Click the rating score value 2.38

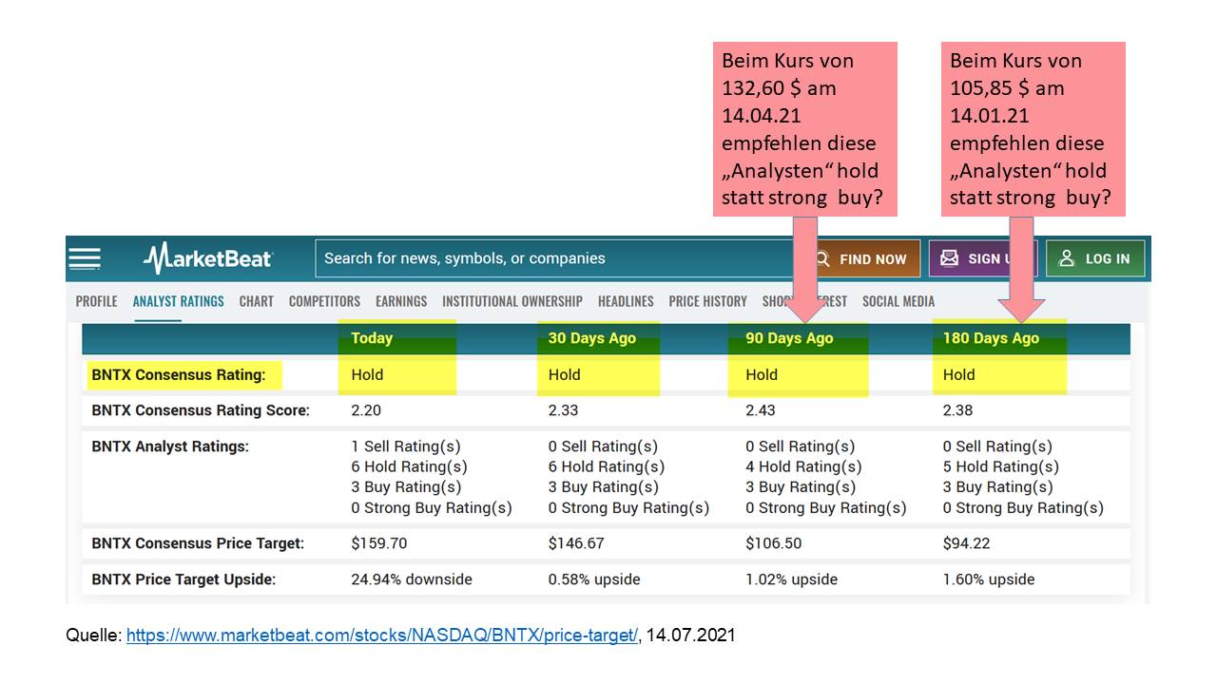[958, 410]
